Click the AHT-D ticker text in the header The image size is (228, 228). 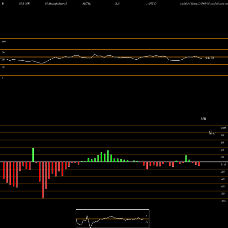pos(152,4)
